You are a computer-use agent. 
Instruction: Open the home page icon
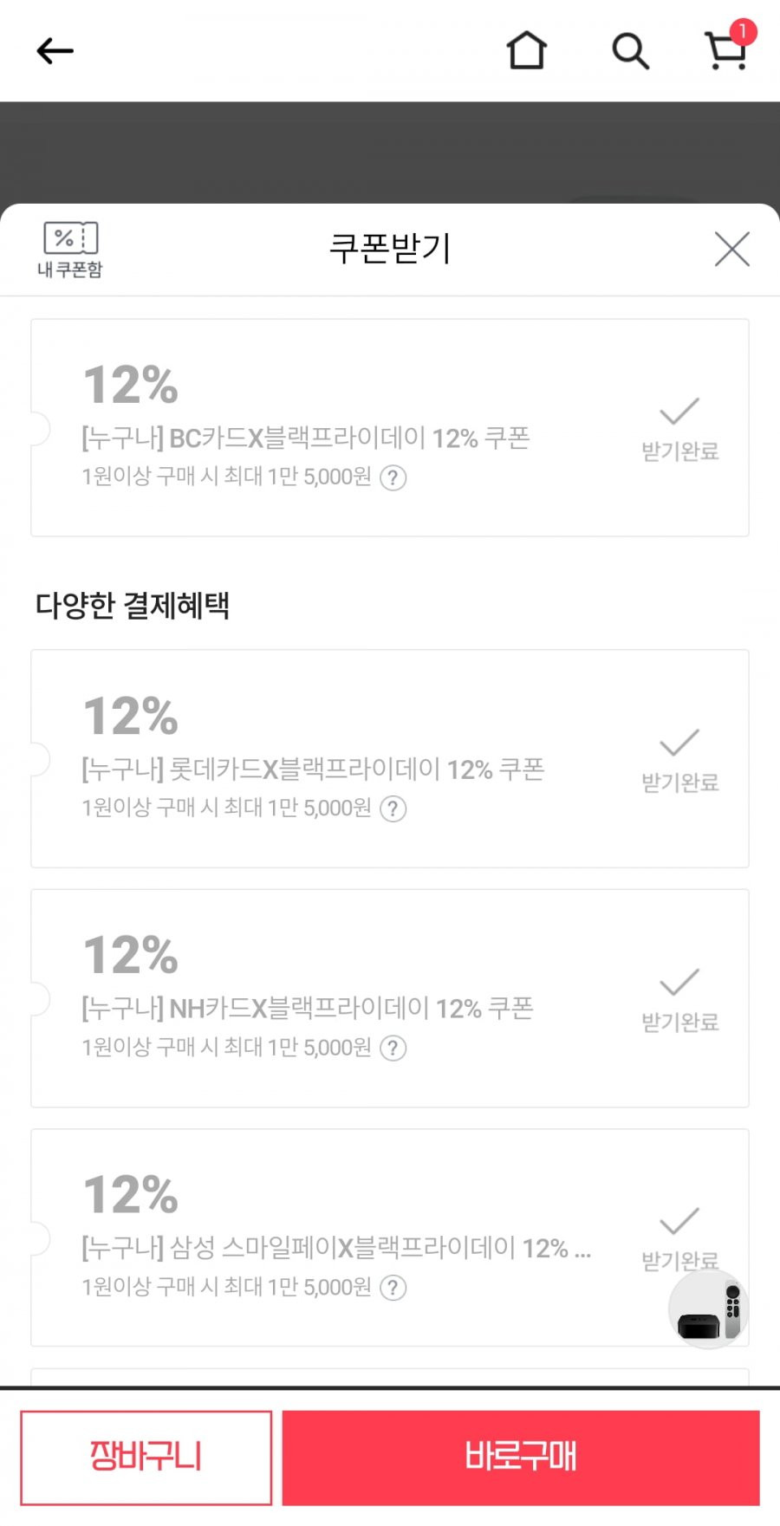527,50
